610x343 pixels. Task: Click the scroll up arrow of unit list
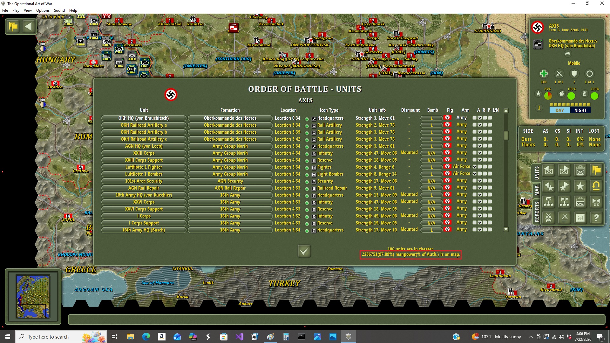[x=506, y=111]
